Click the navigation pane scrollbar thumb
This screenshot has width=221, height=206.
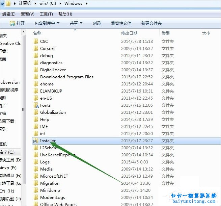tap(24, 109)
